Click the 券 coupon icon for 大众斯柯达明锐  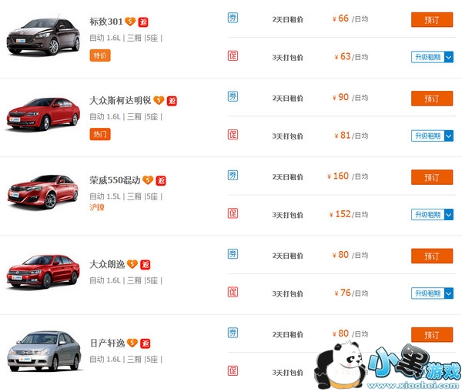[233, 96]
